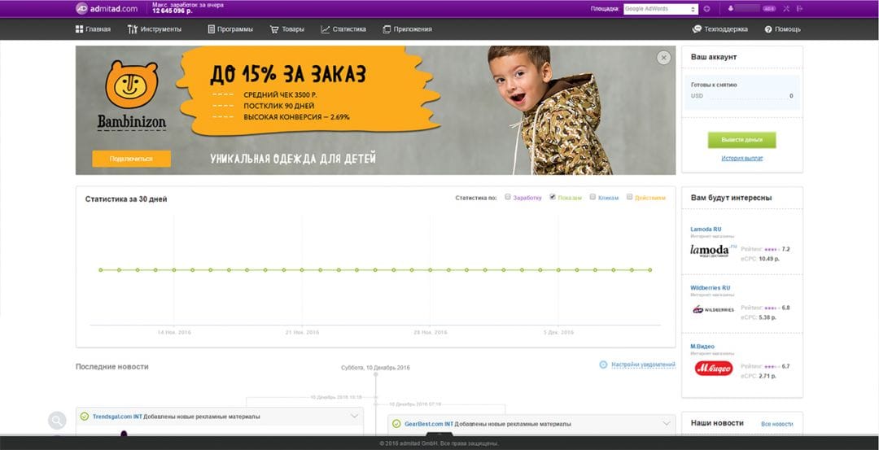This screenshot has width=879, height=450.
Task: Open the Площадка Google AdWords dropdown
Action: tap(661, 9)
